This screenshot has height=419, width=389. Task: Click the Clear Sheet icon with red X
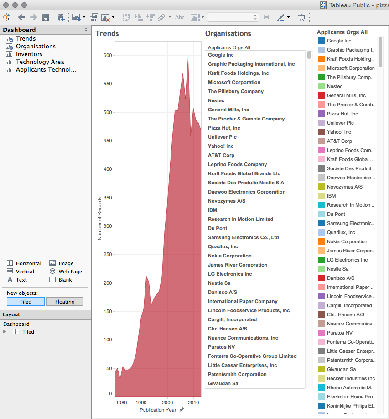pyautogui.click(x=105, y=18)
